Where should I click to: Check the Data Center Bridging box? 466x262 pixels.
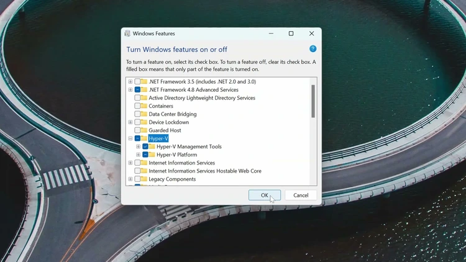pyautogui.click(x=137, y=114)
